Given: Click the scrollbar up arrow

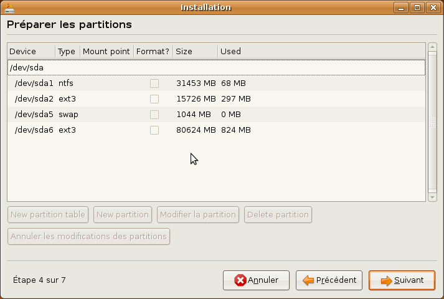Looking at the screenshot, I should (432, 47).
